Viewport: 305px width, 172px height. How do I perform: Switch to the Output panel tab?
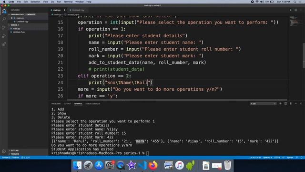click(67, 104)
